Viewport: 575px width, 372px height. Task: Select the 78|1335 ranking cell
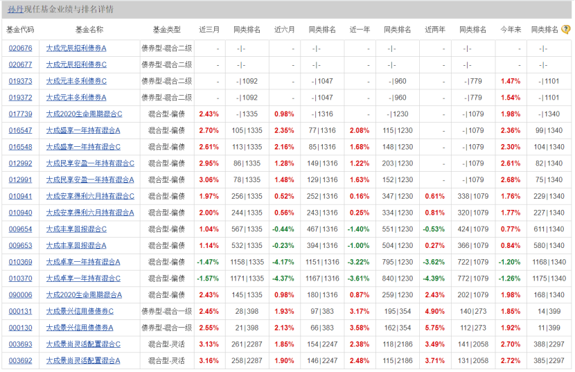pyautogui.click(x=247, y=179)
